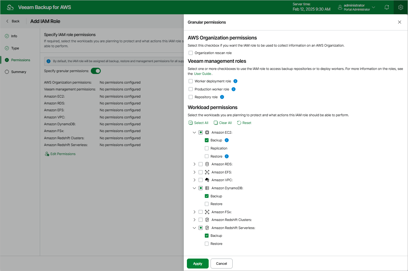Click the Edit Permissions link
This screenshot has width=408, height=271.
(60, 154)
